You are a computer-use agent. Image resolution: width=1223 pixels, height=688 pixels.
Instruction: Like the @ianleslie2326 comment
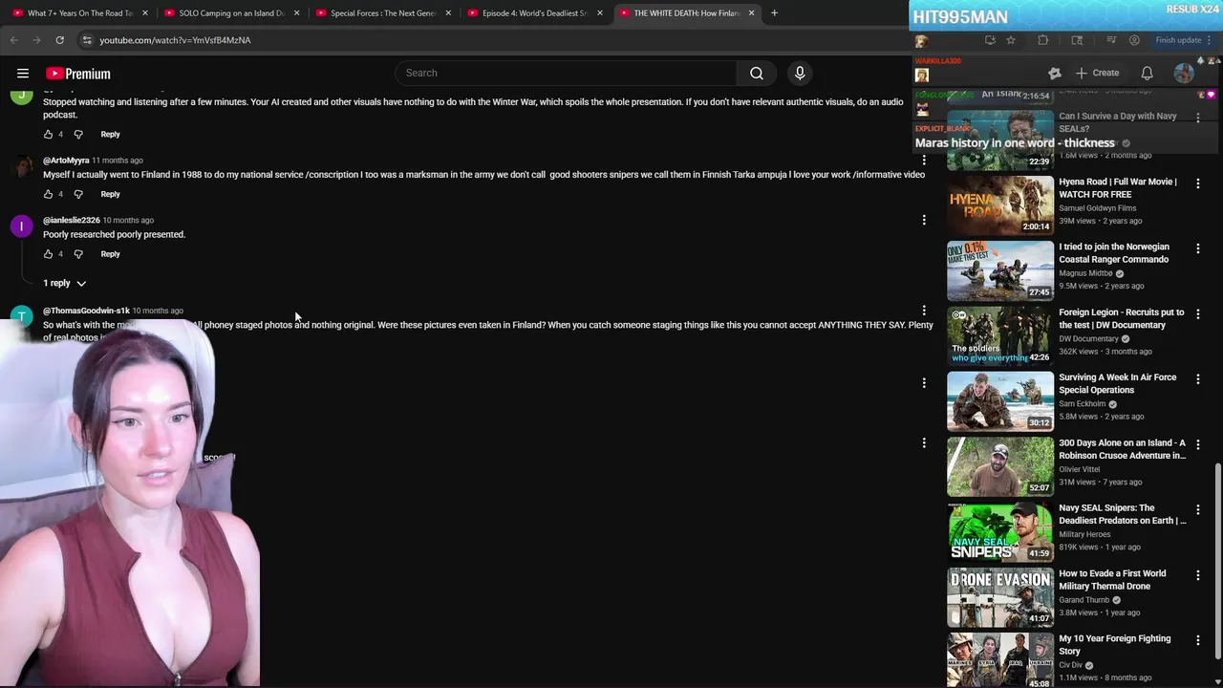[x=48, y=254]
